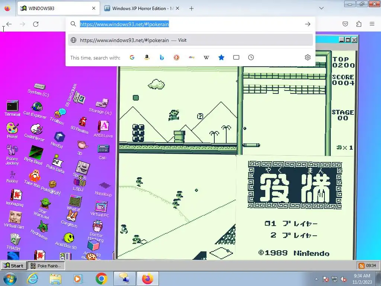Viewport: 381px width, 286px height.
Task: Launch Chrome from Windows taskbar
Action: [102, 279]
